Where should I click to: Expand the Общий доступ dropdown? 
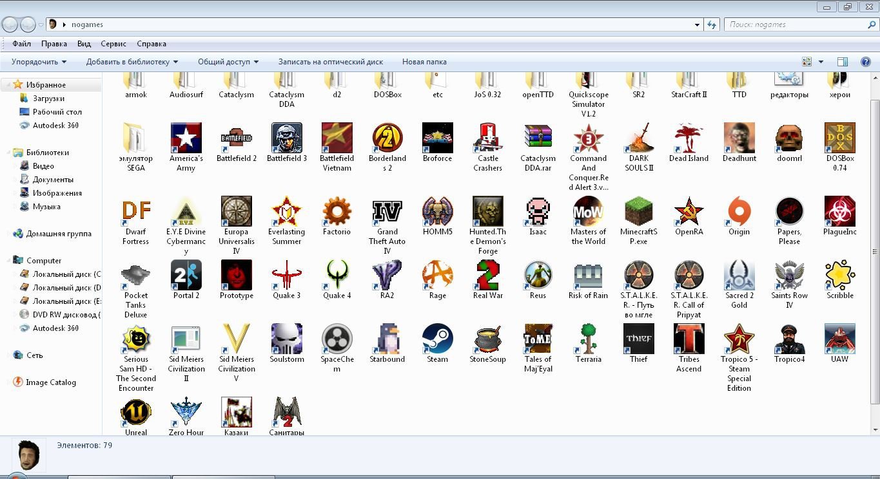228,62
